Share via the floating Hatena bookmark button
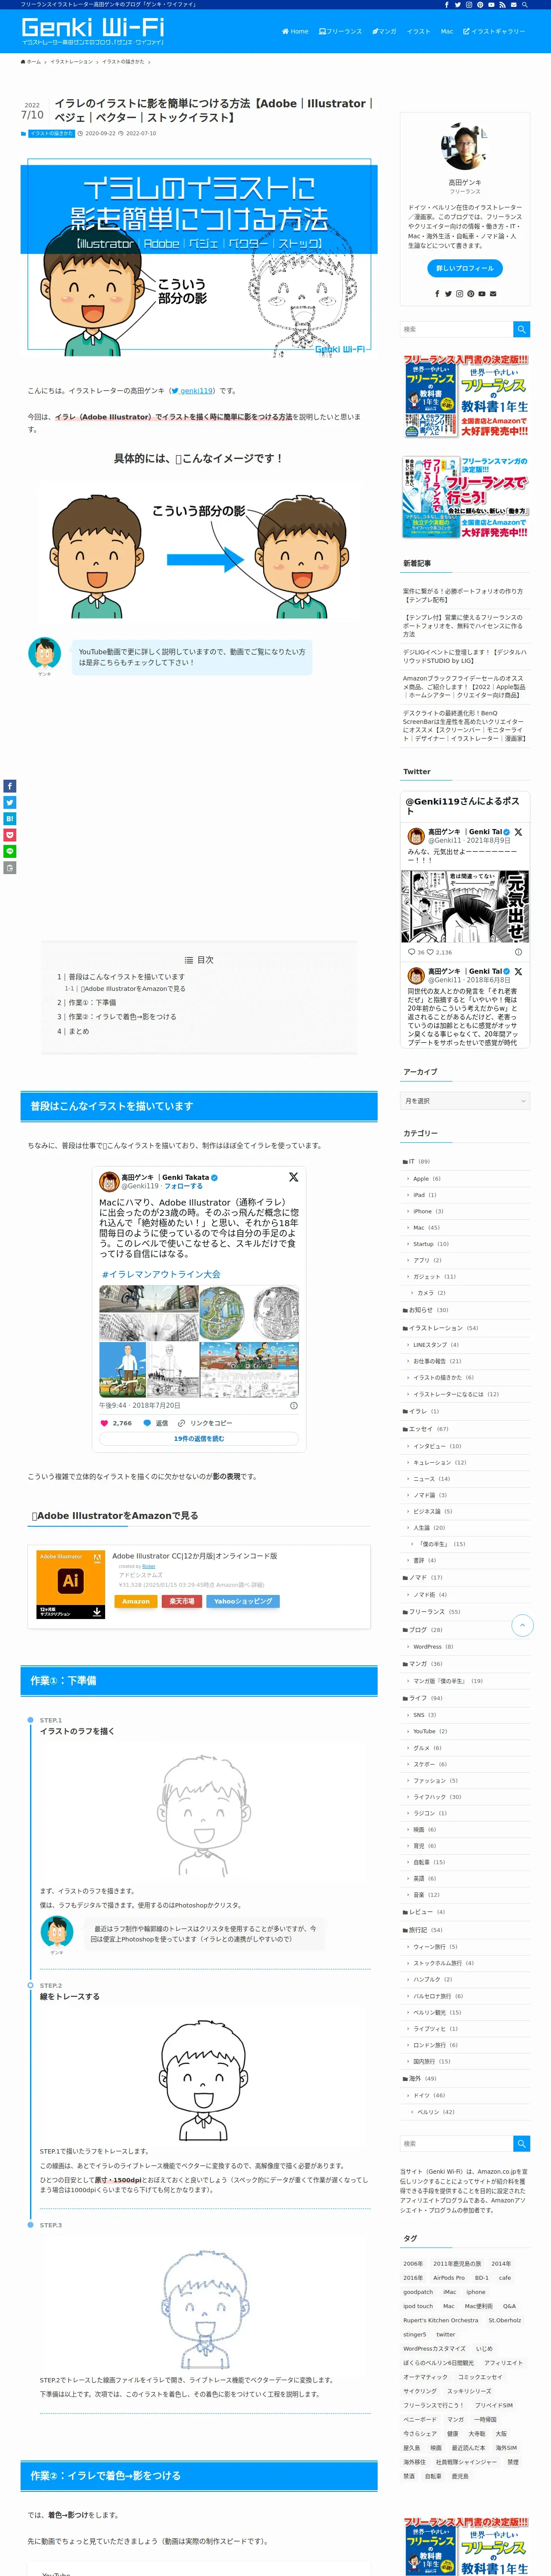This screenshot has width=551, height=2576. click(x=9, y=819)
